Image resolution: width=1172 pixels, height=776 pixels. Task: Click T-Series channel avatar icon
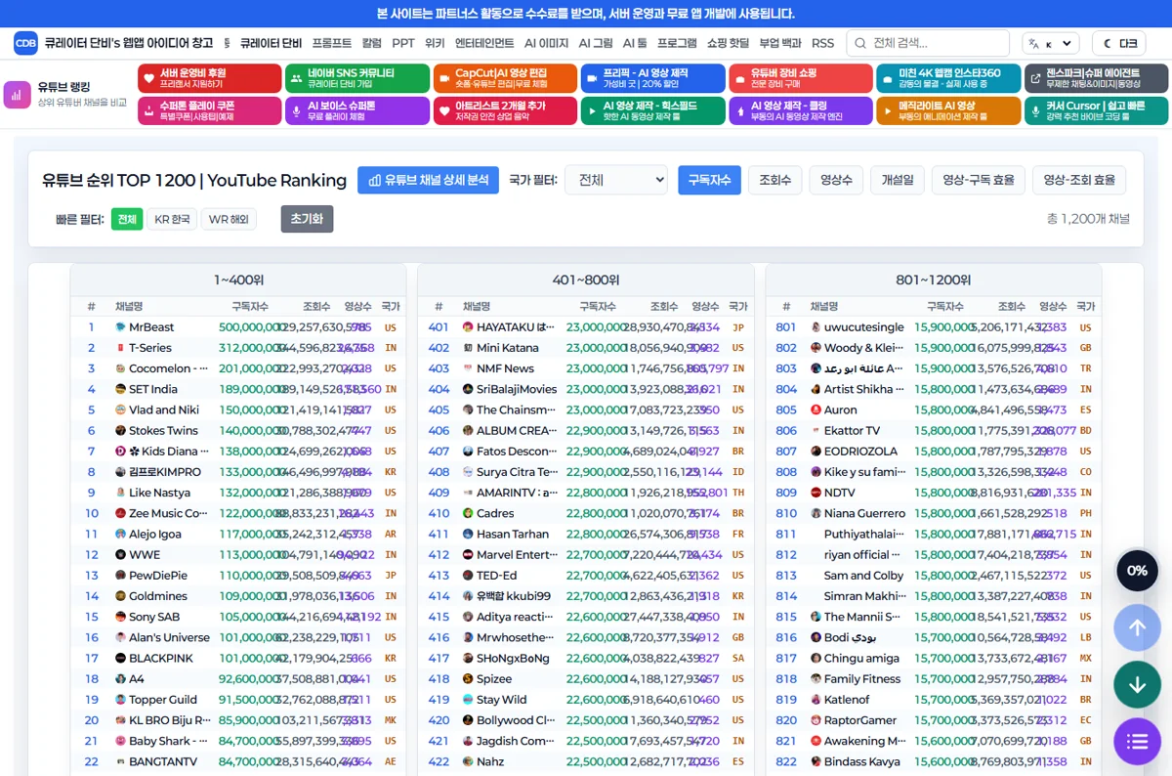120,348
